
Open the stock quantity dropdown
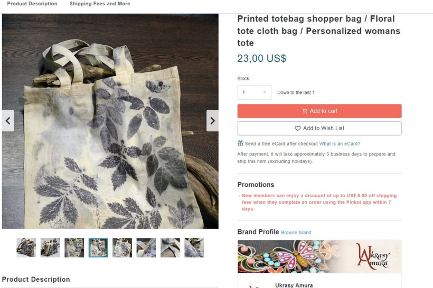(x=254, y=93)
